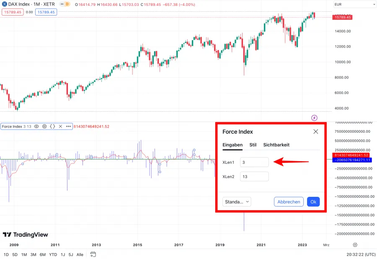Open Force Index more-options ellipsis icon
This screenshot has width=377, height=259.
tap(69, 126)
